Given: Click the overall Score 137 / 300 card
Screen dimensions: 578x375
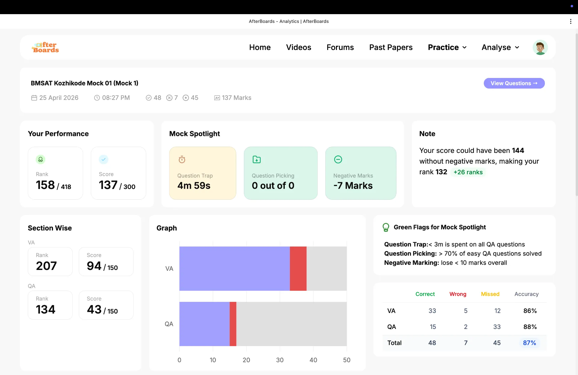Looking at the screenshot, I should point(118,173).
